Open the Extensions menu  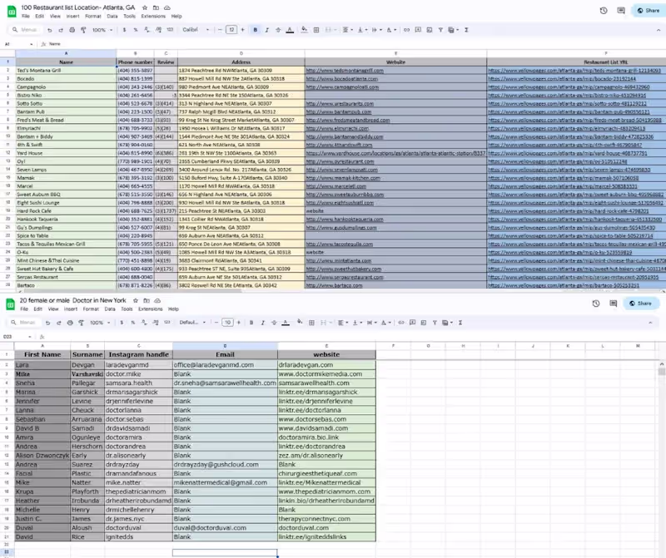click(152, 16)
